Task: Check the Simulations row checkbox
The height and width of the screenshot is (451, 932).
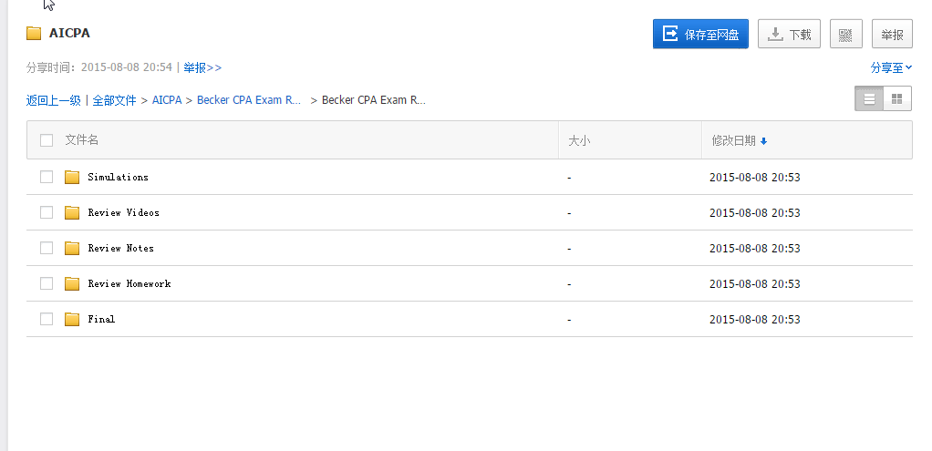Action: coord(47,177)
